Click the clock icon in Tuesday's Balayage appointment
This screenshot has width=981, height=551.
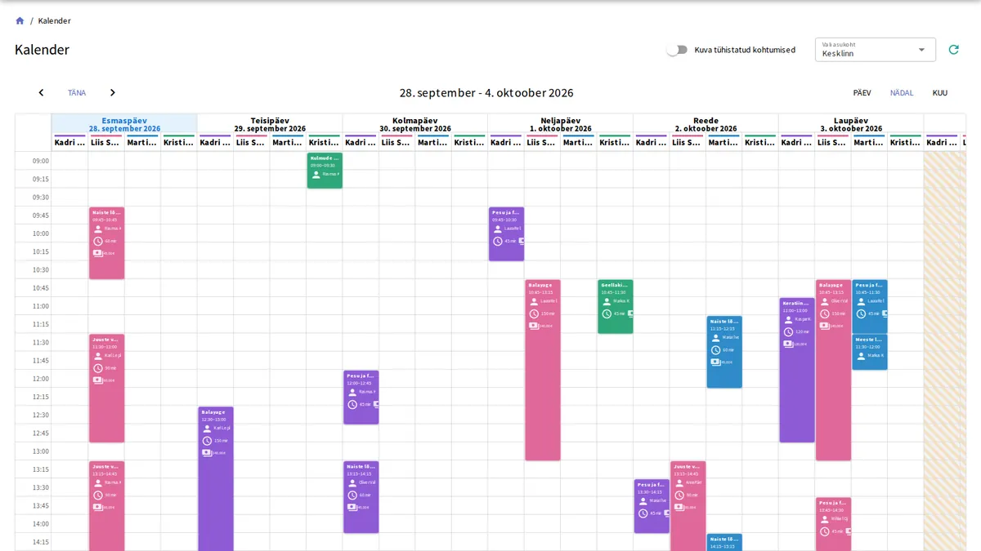pos(207,441)
